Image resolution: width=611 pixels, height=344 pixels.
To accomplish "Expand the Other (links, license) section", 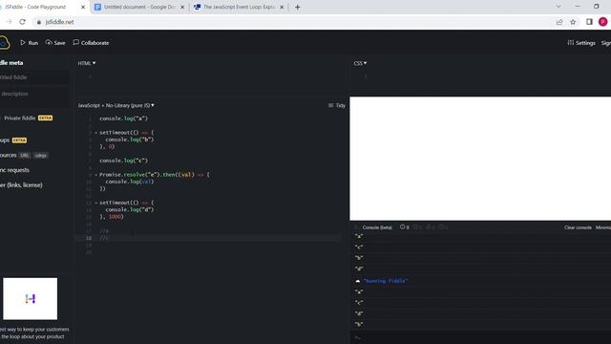I will 21,184.
